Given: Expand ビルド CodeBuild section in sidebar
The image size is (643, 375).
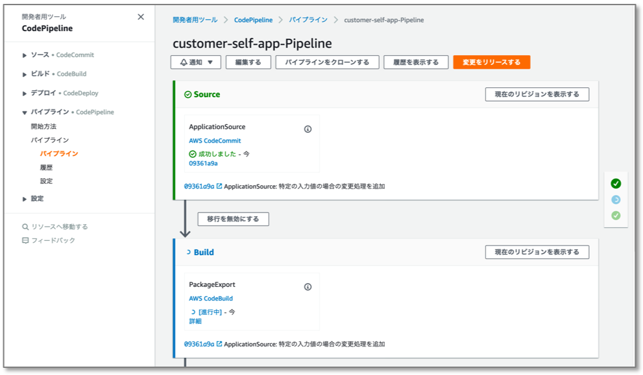Looking at the screenshot, I should (25, 74).
